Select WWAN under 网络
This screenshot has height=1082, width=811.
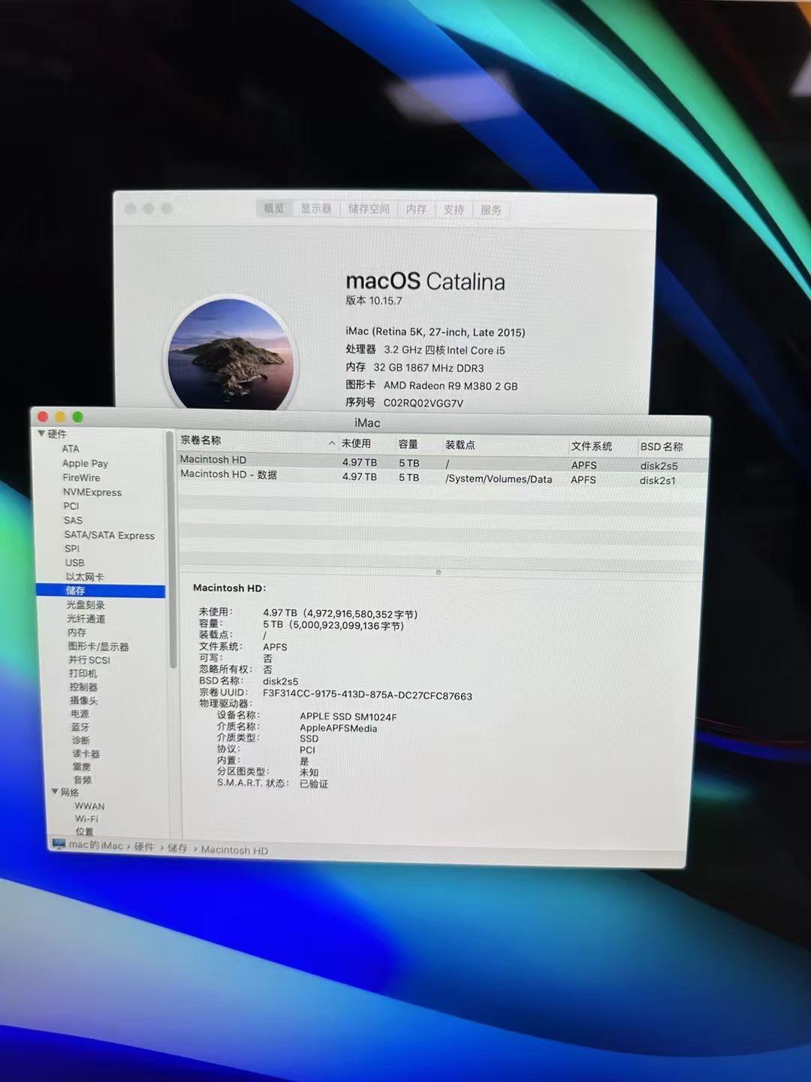(89, 806)
